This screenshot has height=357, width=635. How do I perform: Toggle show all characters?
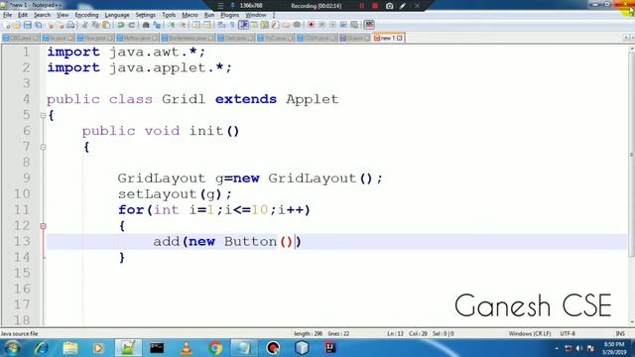pos(232,25)
